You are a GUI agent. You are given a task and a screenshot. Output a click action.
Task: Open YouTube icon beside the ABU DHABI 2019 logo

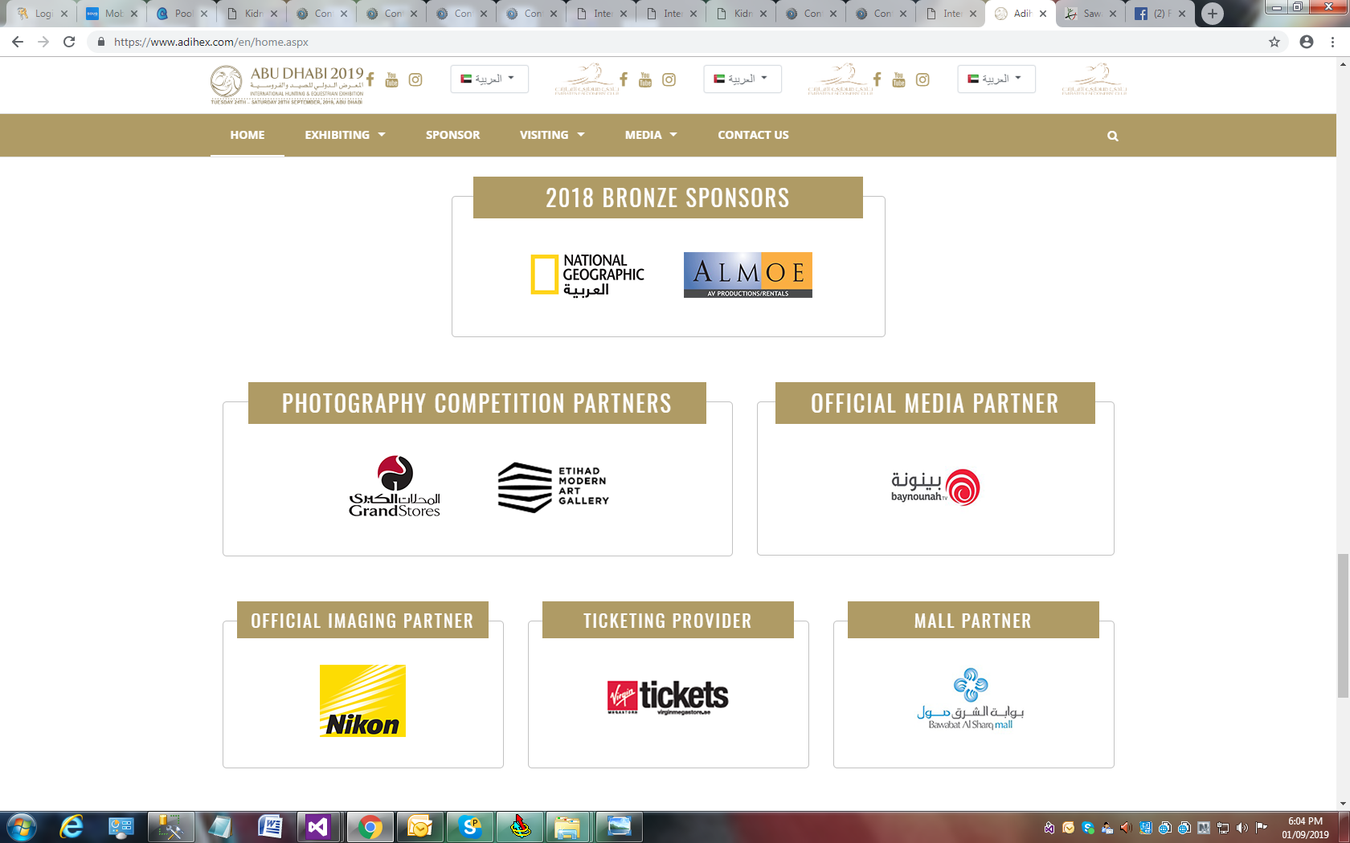click(x=391, y=79)
